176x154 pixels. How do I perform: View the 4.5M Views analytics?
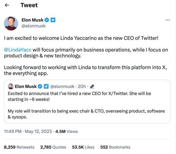pyautogui.click(x=67, y=131)
